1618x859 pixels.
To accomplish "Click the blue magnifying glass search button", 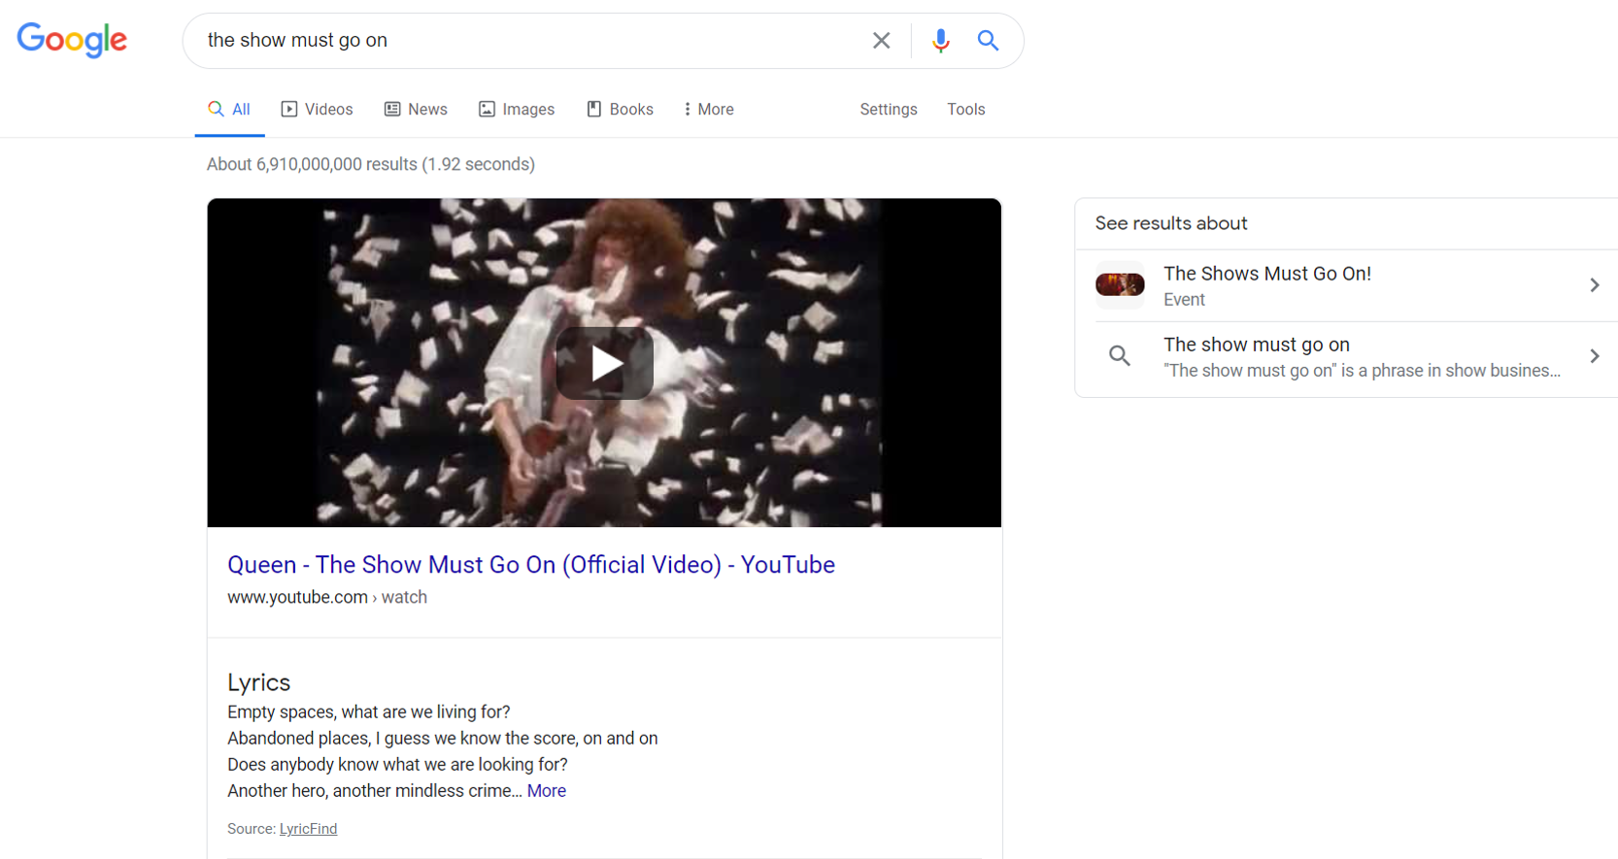I will [988, 41].
